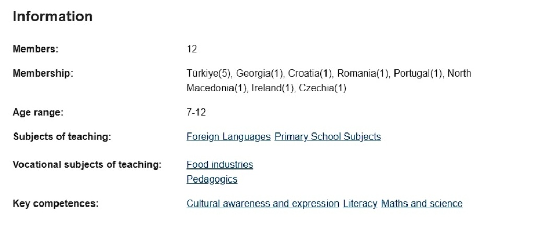Click the Membership label
The image size is (535, 230).
(43, 73)
